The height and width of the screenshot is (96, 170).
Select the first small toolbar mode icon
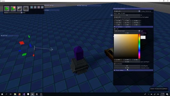coord(32,7)
